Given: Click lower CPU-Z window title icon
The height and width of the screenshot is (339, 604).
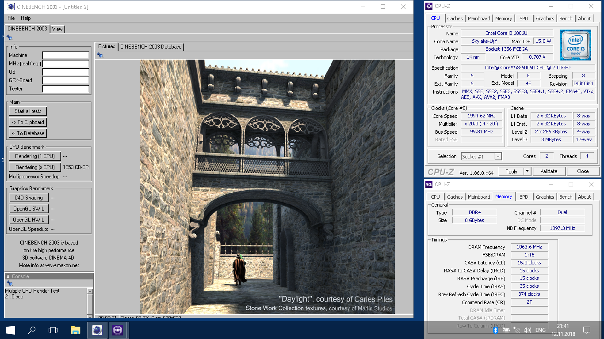Looking at the screenshot, I should [x=429, y=185].
